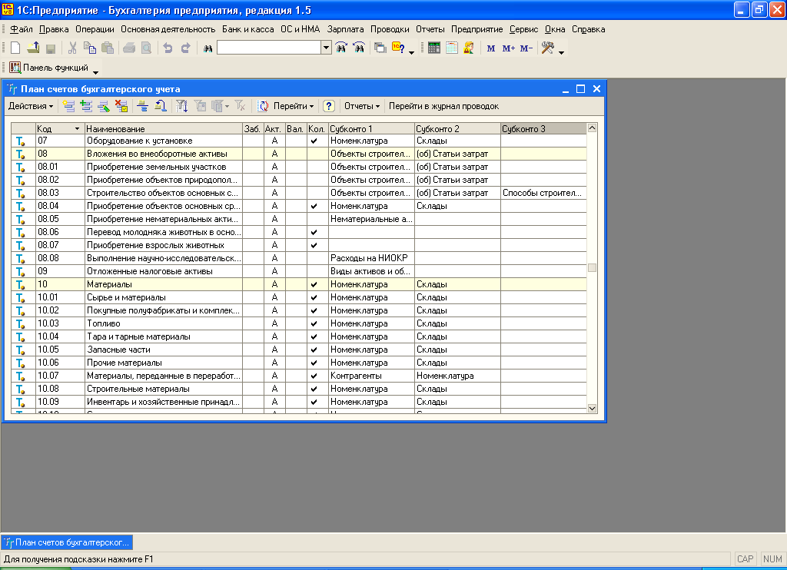Viewport: 787px width, 570px height.
Task: Click the blue question mark help icon
Action: point(329,106)
